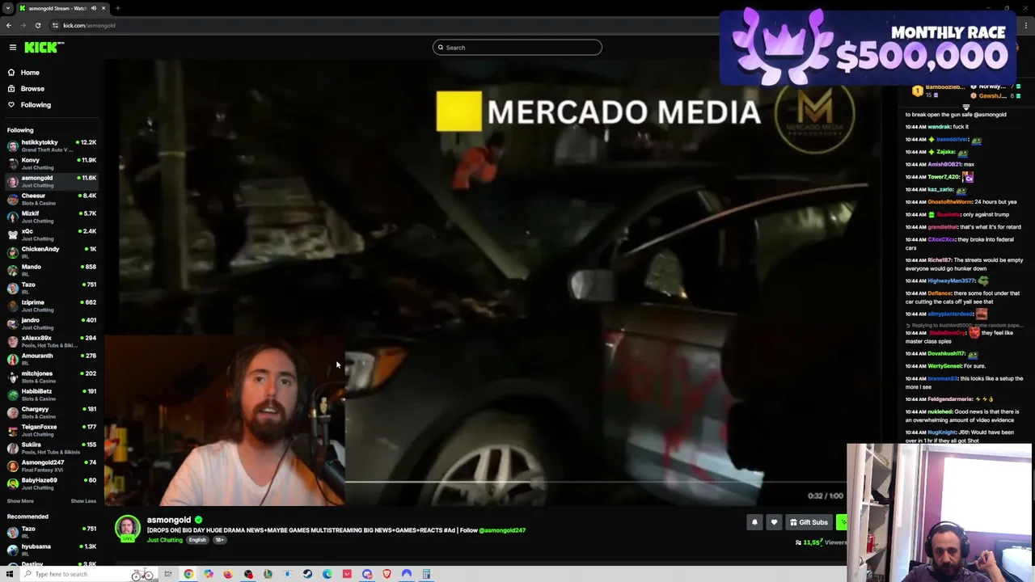Image resolution: width=1035 pixels, height=582 pixels.
Task: Click the Gift Subs button
Action: pos(809,522)
